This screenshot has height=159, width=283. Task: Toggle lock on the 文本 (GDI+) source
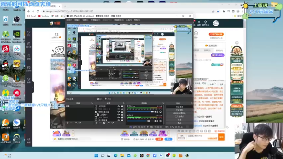[x=122, y=117]
